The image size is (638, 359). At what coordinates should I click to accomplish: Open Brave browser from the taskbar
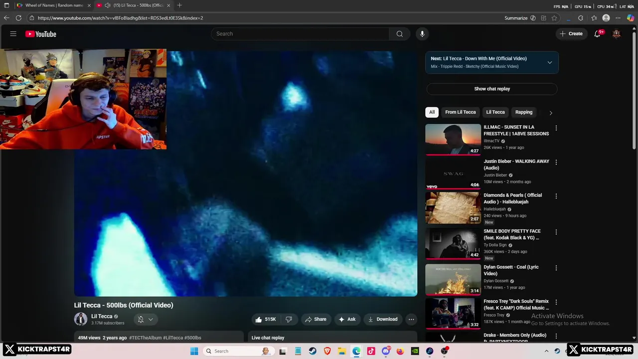coord(327,351)
